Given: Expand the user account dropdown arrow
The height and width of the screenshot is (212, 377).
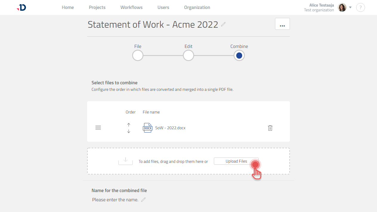Looking at the screenshot, I should pos(350,7).
